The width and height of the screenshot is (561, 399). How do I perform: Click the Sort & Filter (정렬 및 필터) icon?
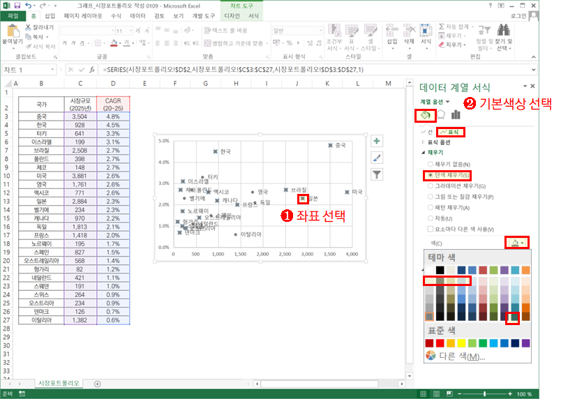[484, 31]
